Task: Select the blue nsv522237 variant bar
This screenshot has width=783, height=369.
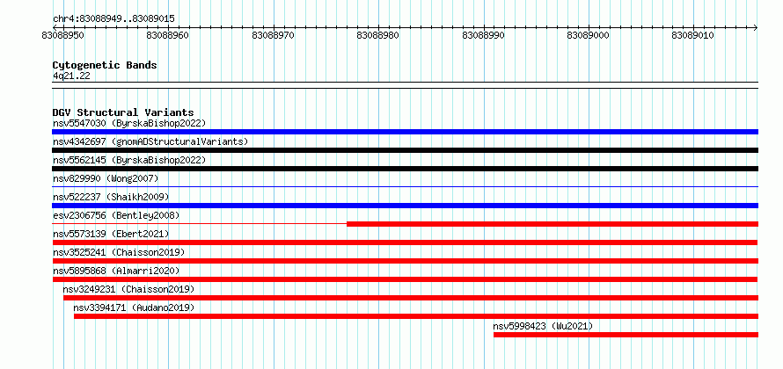Action: pos(405,206)
